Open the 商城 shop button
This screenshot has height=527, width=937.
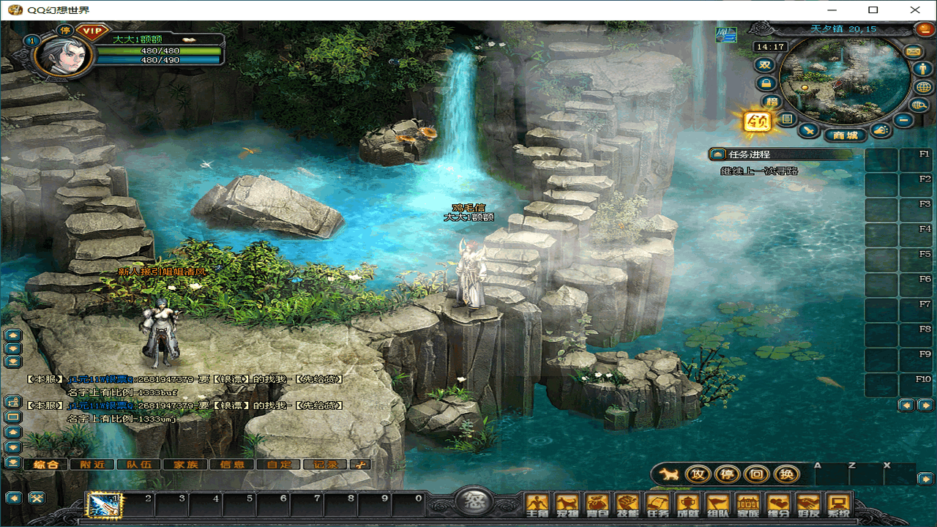[845, 135]
